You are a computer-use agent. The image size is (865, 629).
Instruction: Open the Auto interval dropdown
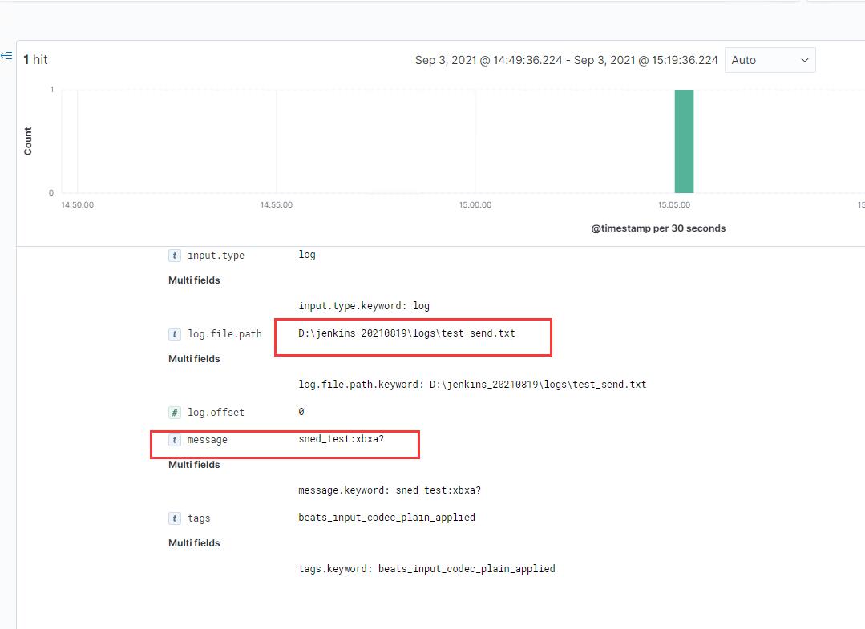[x=770, y=60]
